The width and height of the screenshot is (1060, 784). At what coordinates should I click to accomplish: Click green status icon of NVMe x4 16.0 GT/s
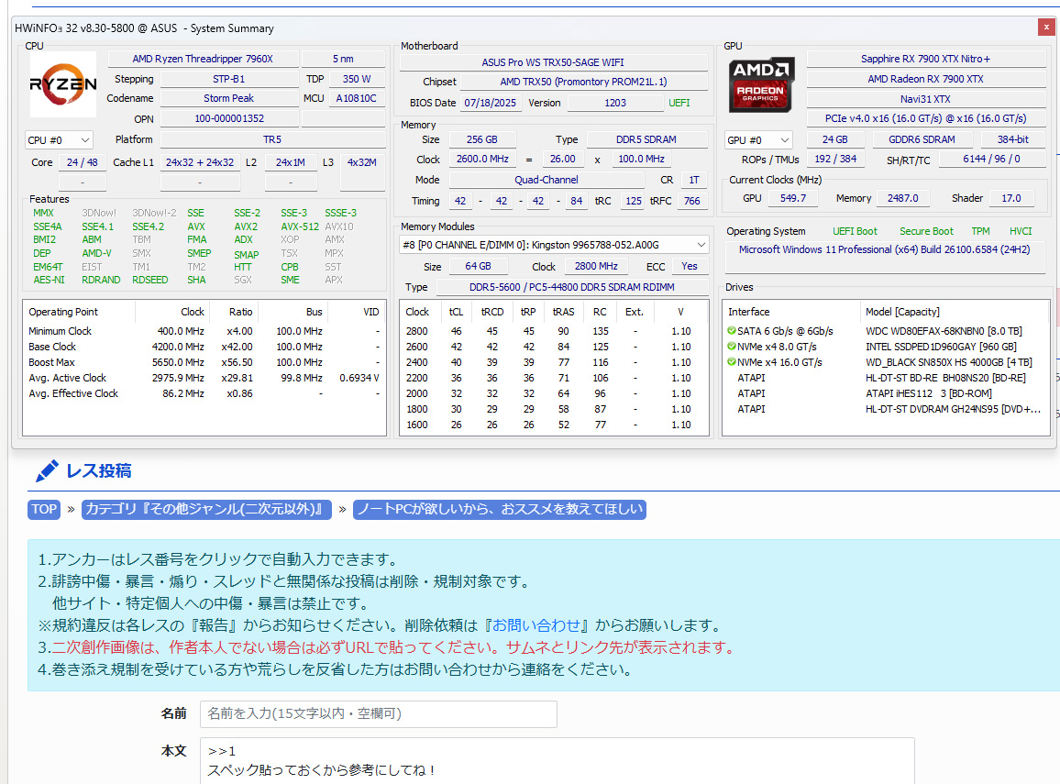tap(732, 362)
